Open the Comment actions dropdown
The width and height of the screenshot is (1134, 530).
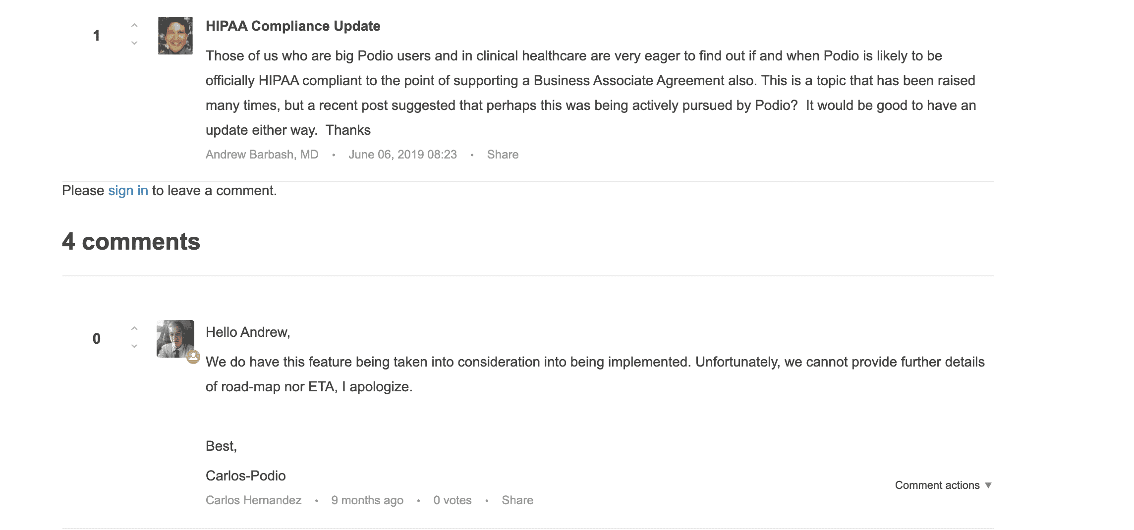937,485
